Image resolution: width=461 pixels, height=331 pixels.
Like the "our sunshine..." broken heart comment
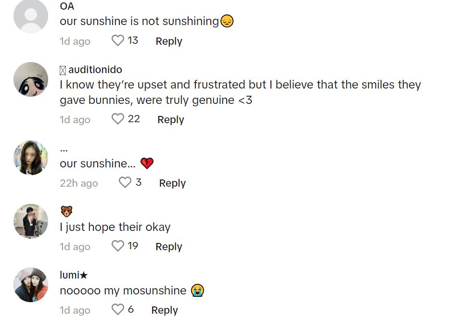[125, 182]
